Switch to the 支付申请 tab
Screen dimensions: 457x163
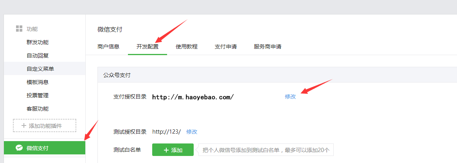pos(226,47)
